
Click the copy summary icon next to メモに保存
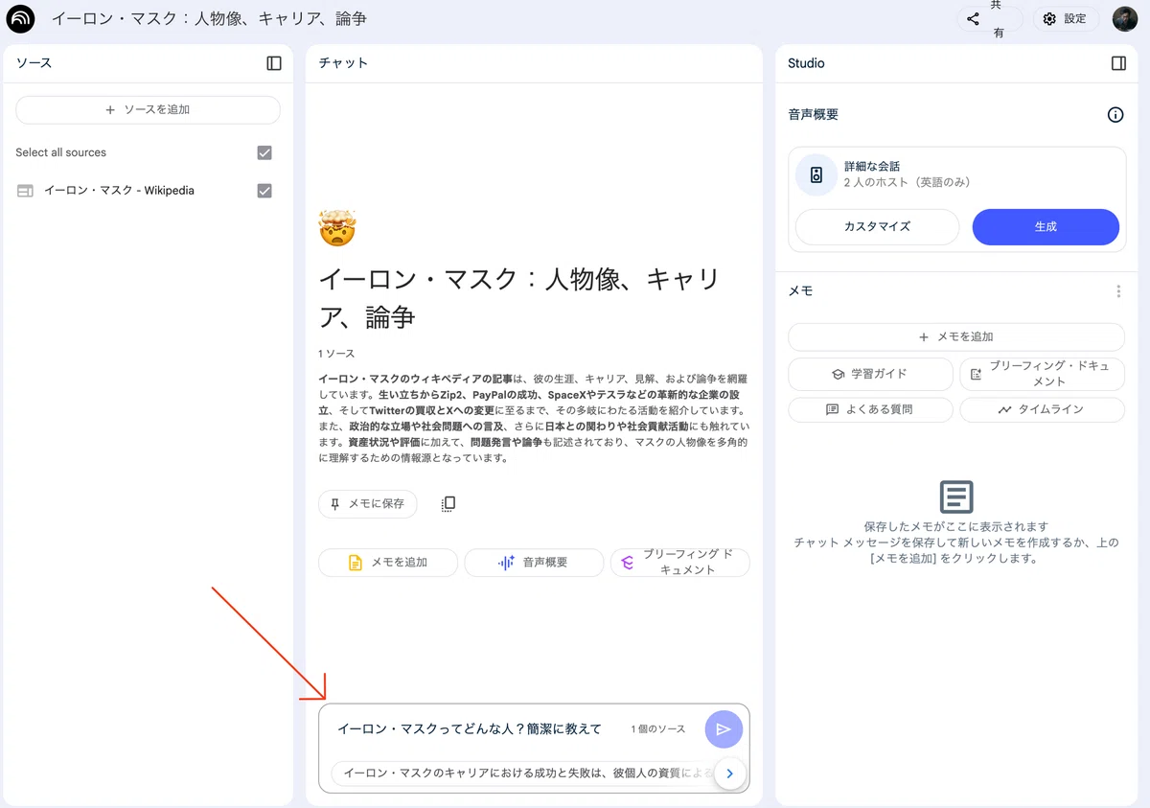click(448, 504)
